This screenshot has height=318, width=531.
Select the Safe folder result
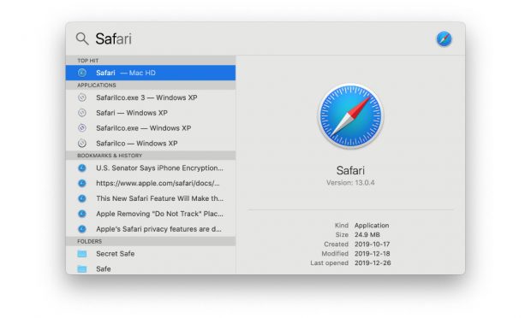pos(151,268)
